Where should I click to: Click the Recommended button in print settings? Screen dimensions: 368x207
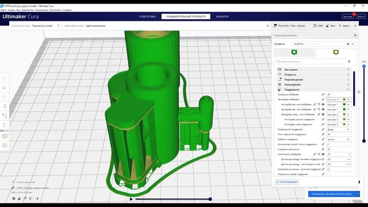pyautogui.click(x=287, y=182)
